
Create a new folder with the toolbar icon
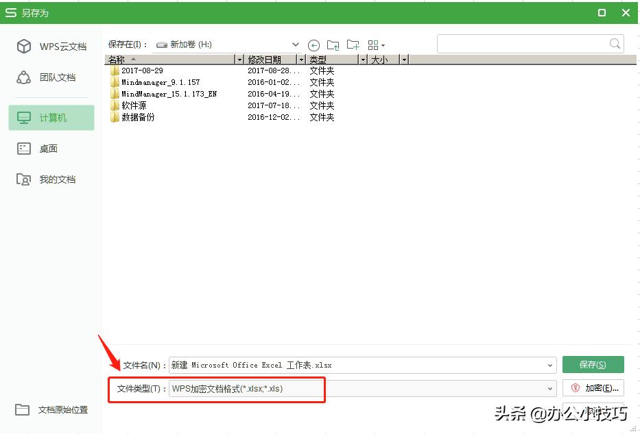click(353, 44)
